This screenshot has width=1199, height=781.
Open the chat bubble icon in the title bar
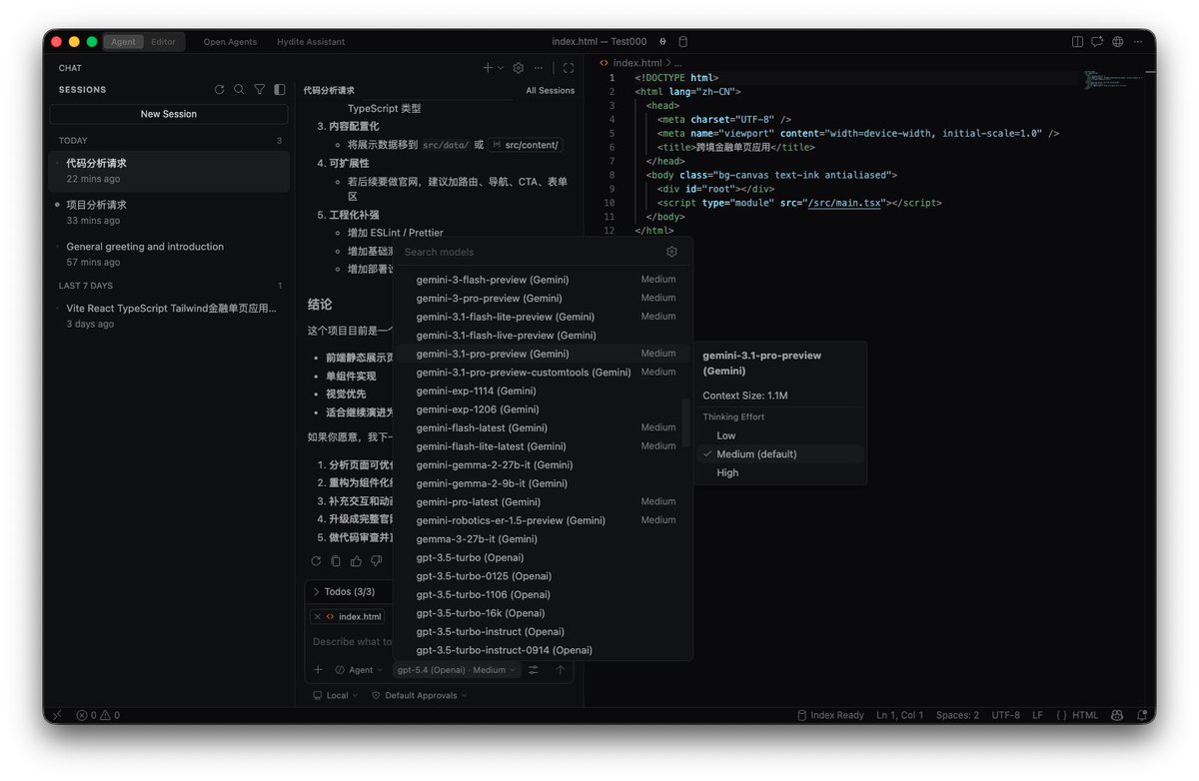[1097, 42]
